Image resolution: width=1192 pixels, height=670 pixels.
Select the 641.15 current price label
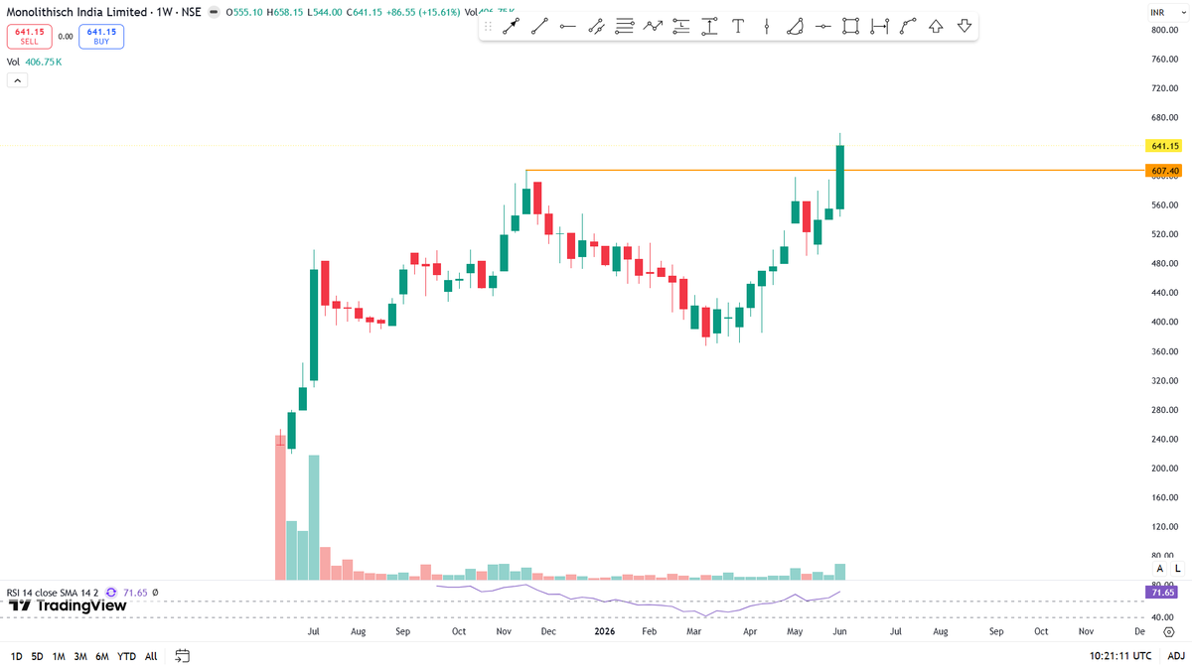coord(1164,146)
